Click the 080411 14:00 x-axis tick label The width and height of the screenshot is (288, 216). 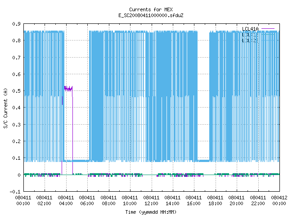172,201
